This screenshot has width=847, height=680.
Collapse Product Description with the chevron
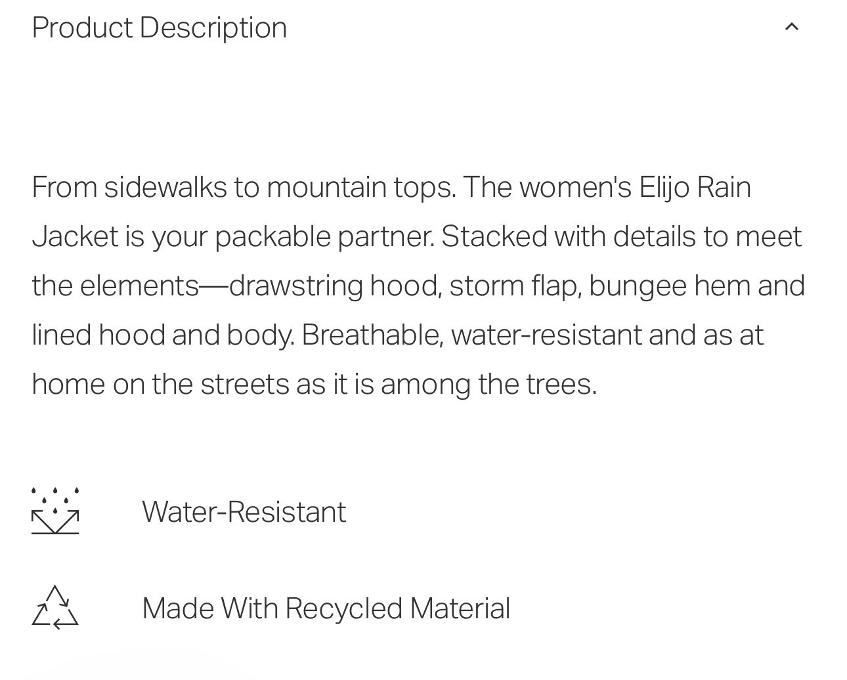pos(792,27)
